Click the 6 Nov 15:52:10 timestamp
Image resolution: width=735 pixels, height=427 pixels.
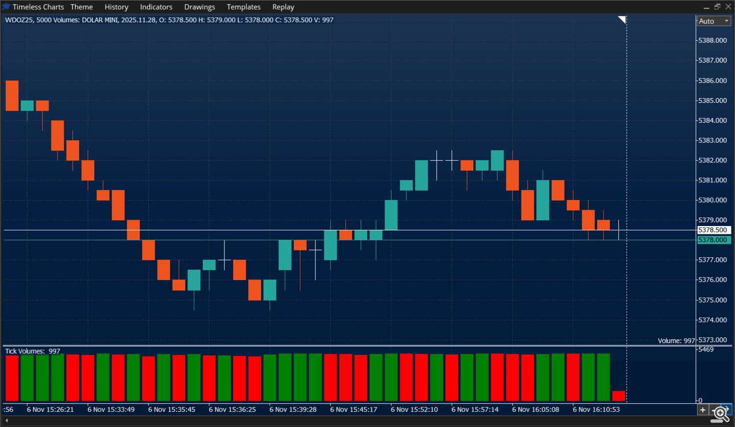(414, 409)
